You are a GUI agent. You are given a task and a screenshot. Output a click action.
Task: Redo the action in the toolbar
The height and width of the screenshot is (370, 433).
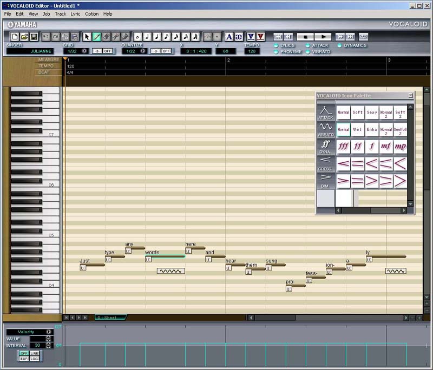[56, 36]
